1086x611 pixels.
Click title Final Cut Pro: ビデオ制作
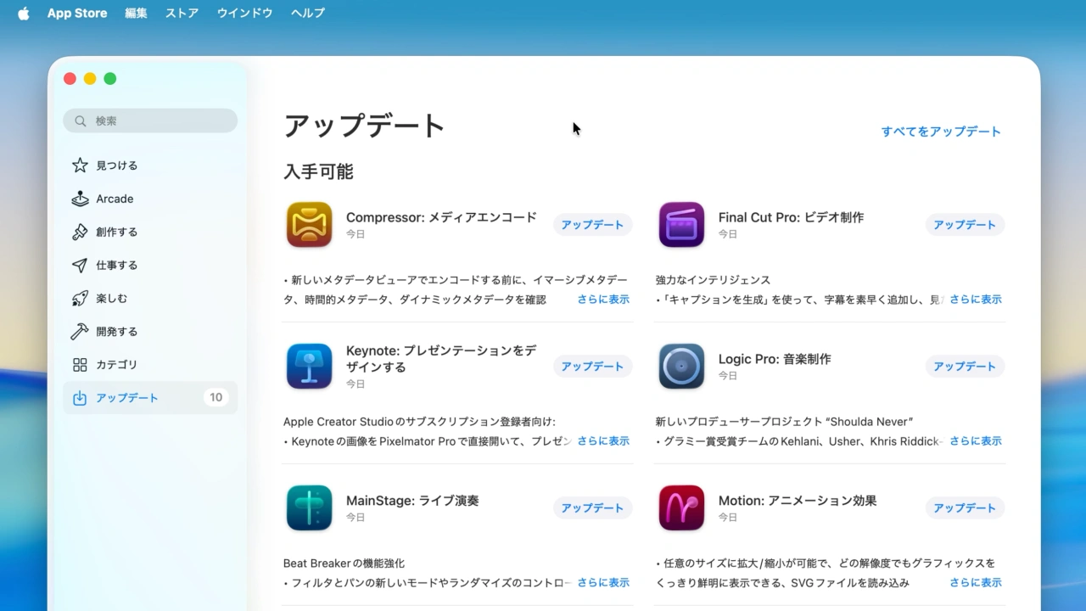pos(791,217)
